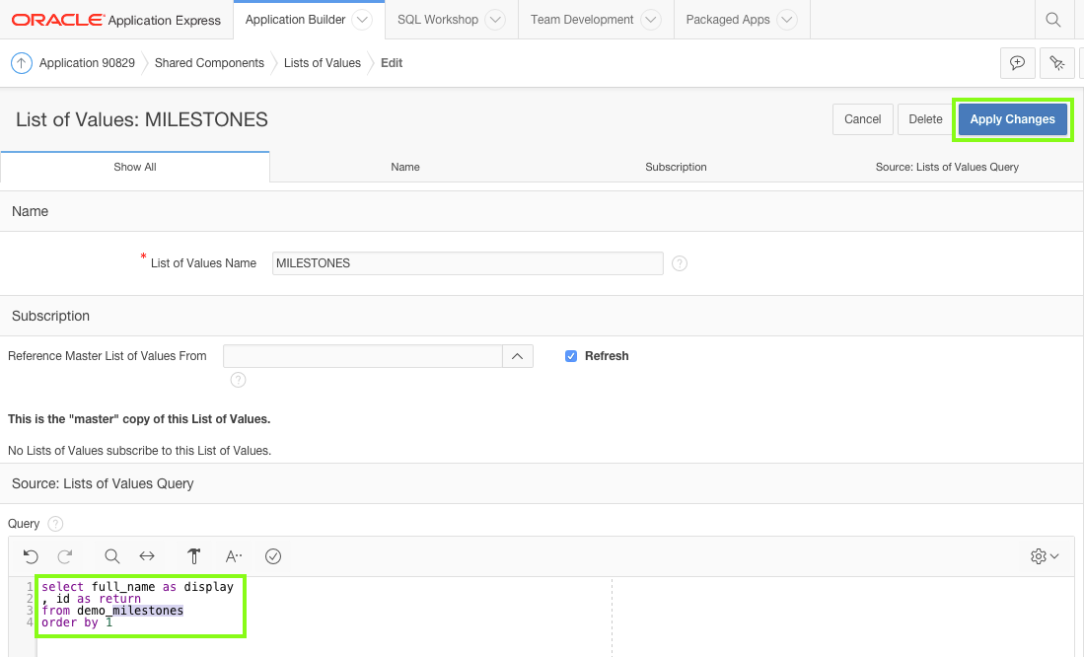The height and width of the screenshot is (657, 1084).
Task: Open the feedback comment bubble icon
Action: click(1017, 63)
